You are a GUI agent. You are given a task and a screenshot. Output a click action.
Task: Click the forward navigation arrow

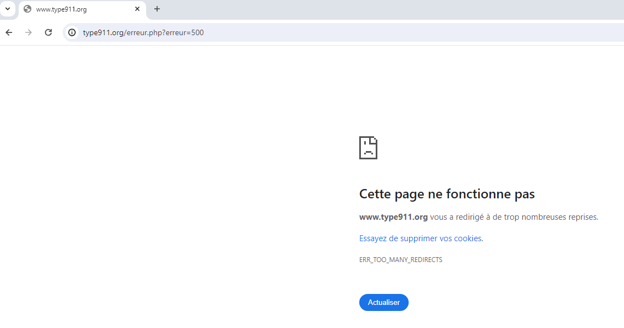(x=29, y=32)
